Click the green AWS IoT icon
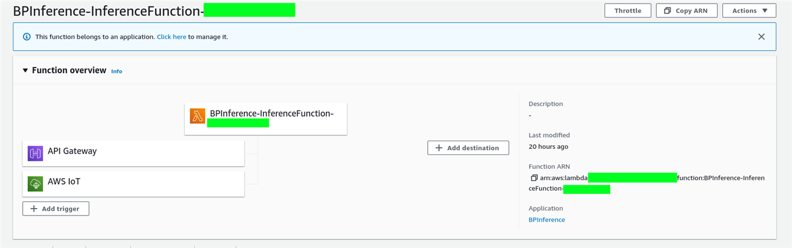 36,184
